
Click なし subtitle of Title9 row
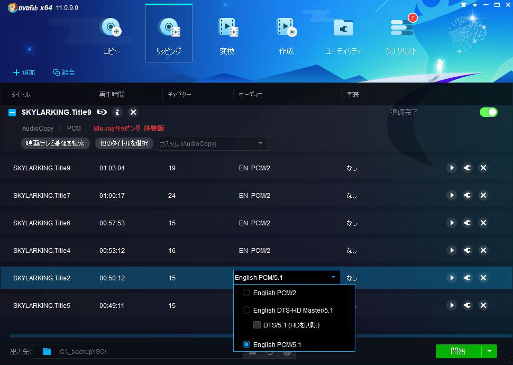tap(352, 168)
